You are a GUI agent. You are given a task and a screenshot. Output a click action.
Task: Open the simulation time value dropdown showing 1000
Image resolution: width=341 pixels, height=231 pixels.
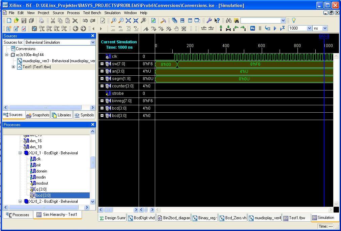coord(309,28)
